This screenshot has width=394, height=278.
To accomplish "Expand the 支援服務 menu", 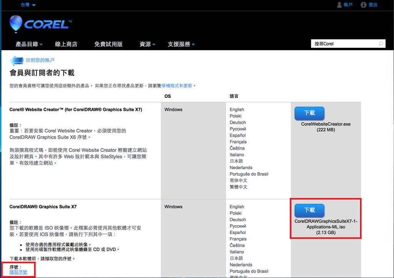I will point(181,44).
